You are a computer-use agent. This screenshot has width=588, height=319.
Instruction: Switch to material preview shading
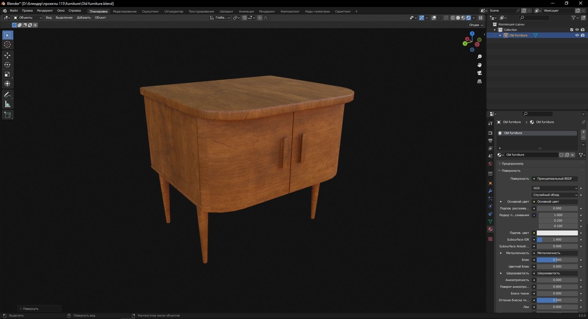[x=463, y=18]
